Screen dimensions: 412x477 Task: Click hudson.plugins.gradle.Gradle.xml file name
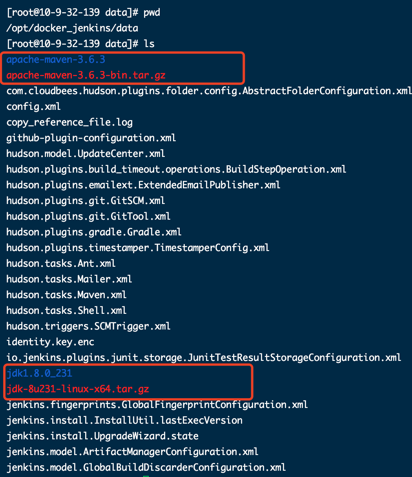tap(94, 232)
